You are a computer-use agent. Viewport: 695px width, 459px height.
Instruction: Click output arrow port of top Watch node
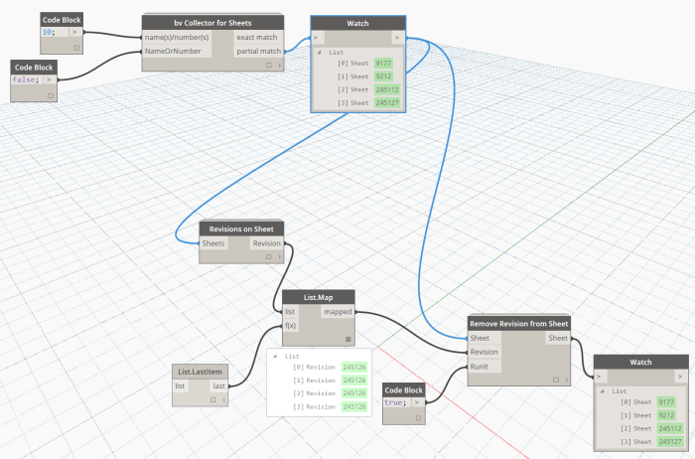(x=396, y=38)
